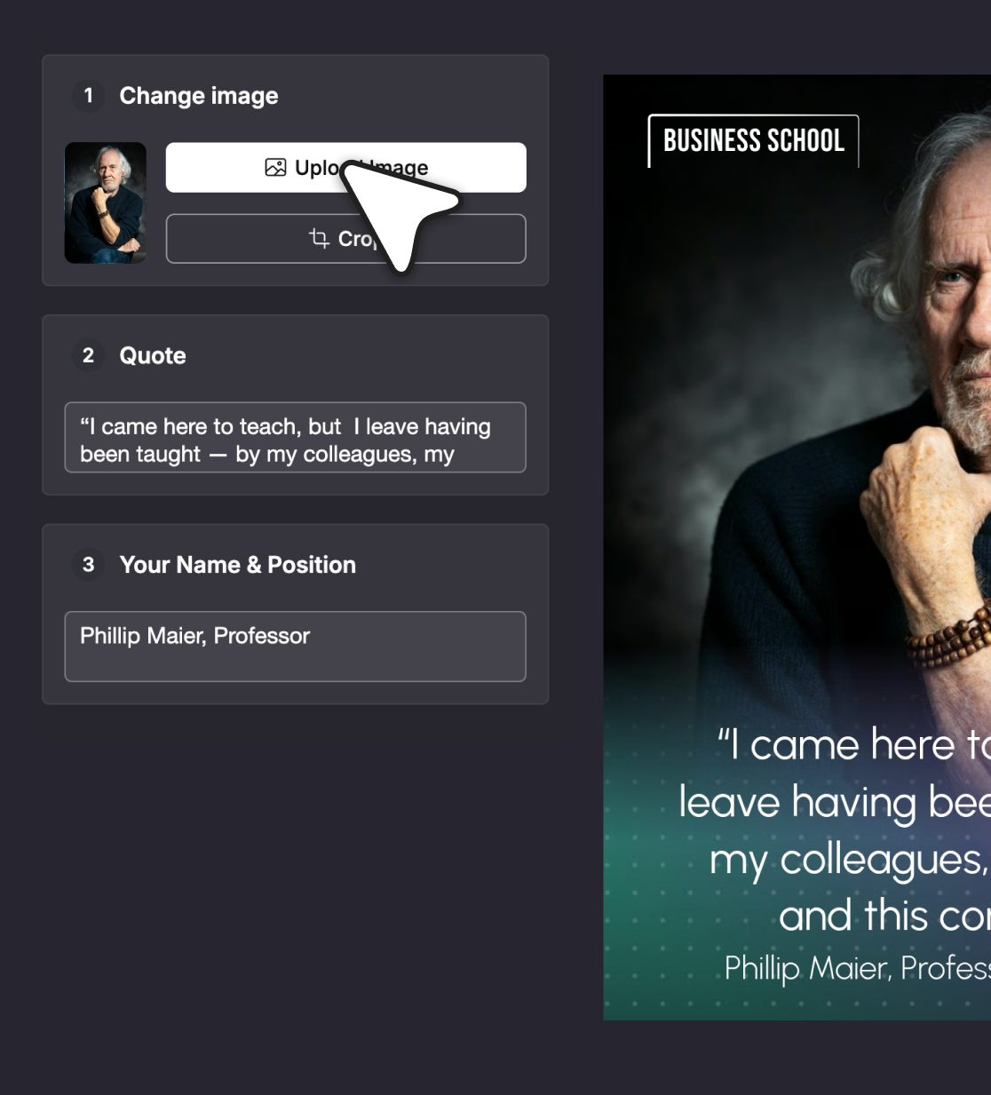The image size is (991, 1095).
Task: Click the Phillip Maier, Professor name field
Action: [x=296, y=647]
